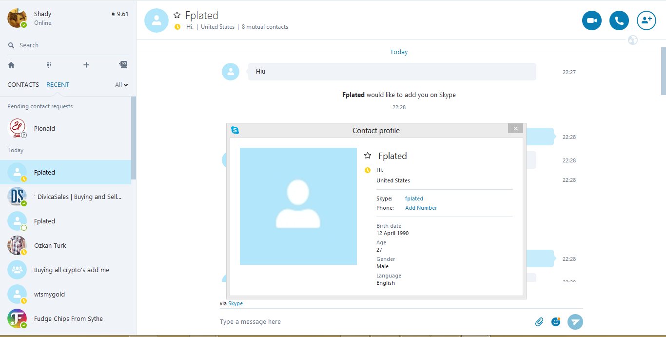
Task: Click into the Search field
Action: pyautogui.click(x=69, y=45)
